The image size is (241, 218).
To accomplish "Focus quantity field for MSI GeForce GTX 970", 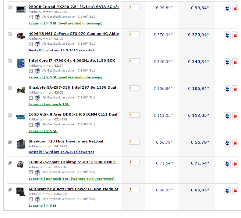I will click(x=134, y=34).
